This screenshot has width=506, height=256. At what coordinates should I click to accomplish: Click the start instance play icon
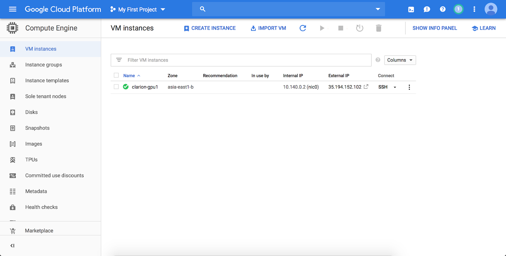coord(322,28)
